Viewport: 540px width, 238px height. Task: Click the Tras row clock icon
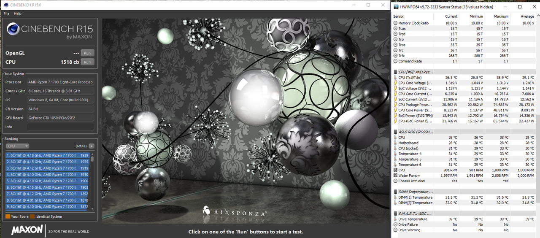(395, 45)
